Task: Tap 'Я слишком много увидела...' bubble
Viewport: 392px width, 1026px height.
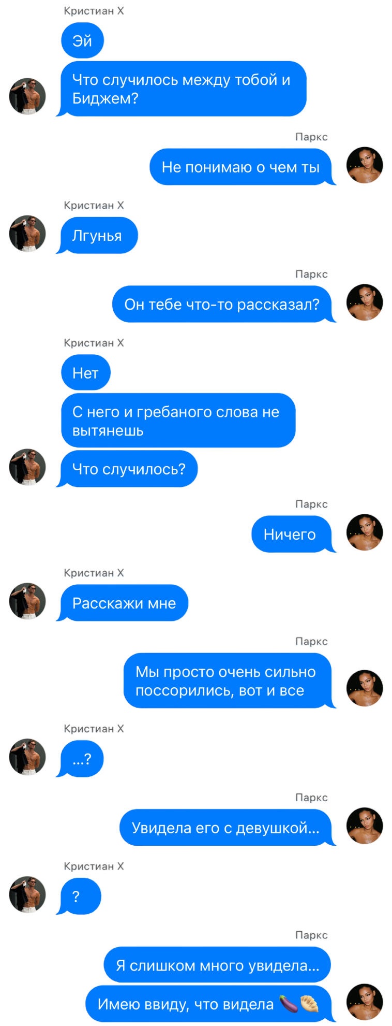Action: pos(217,965)
